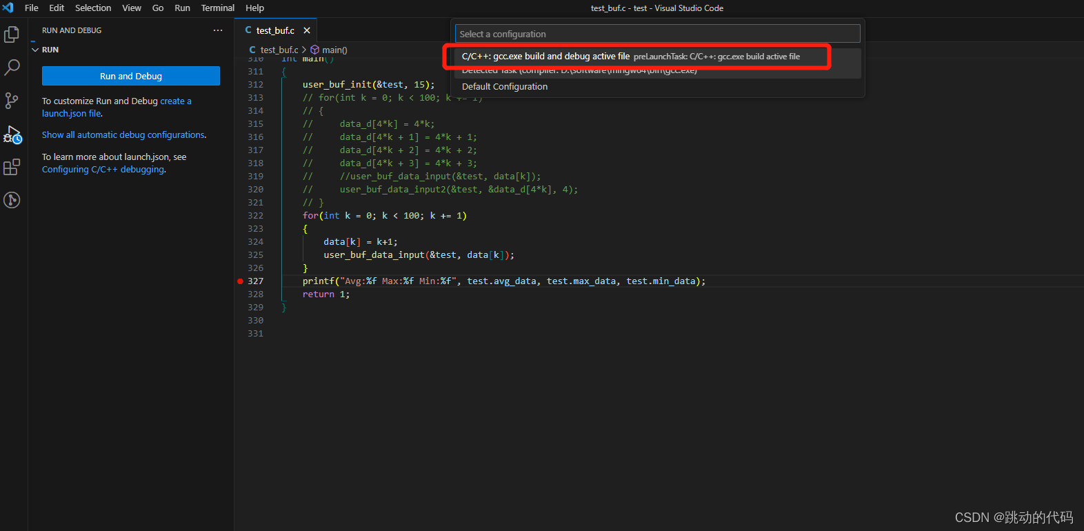The height and width of the screenshot is (531, 1084).
Task: Open the bottom activity bar icon below Extensions
Action: pos(12,200)
